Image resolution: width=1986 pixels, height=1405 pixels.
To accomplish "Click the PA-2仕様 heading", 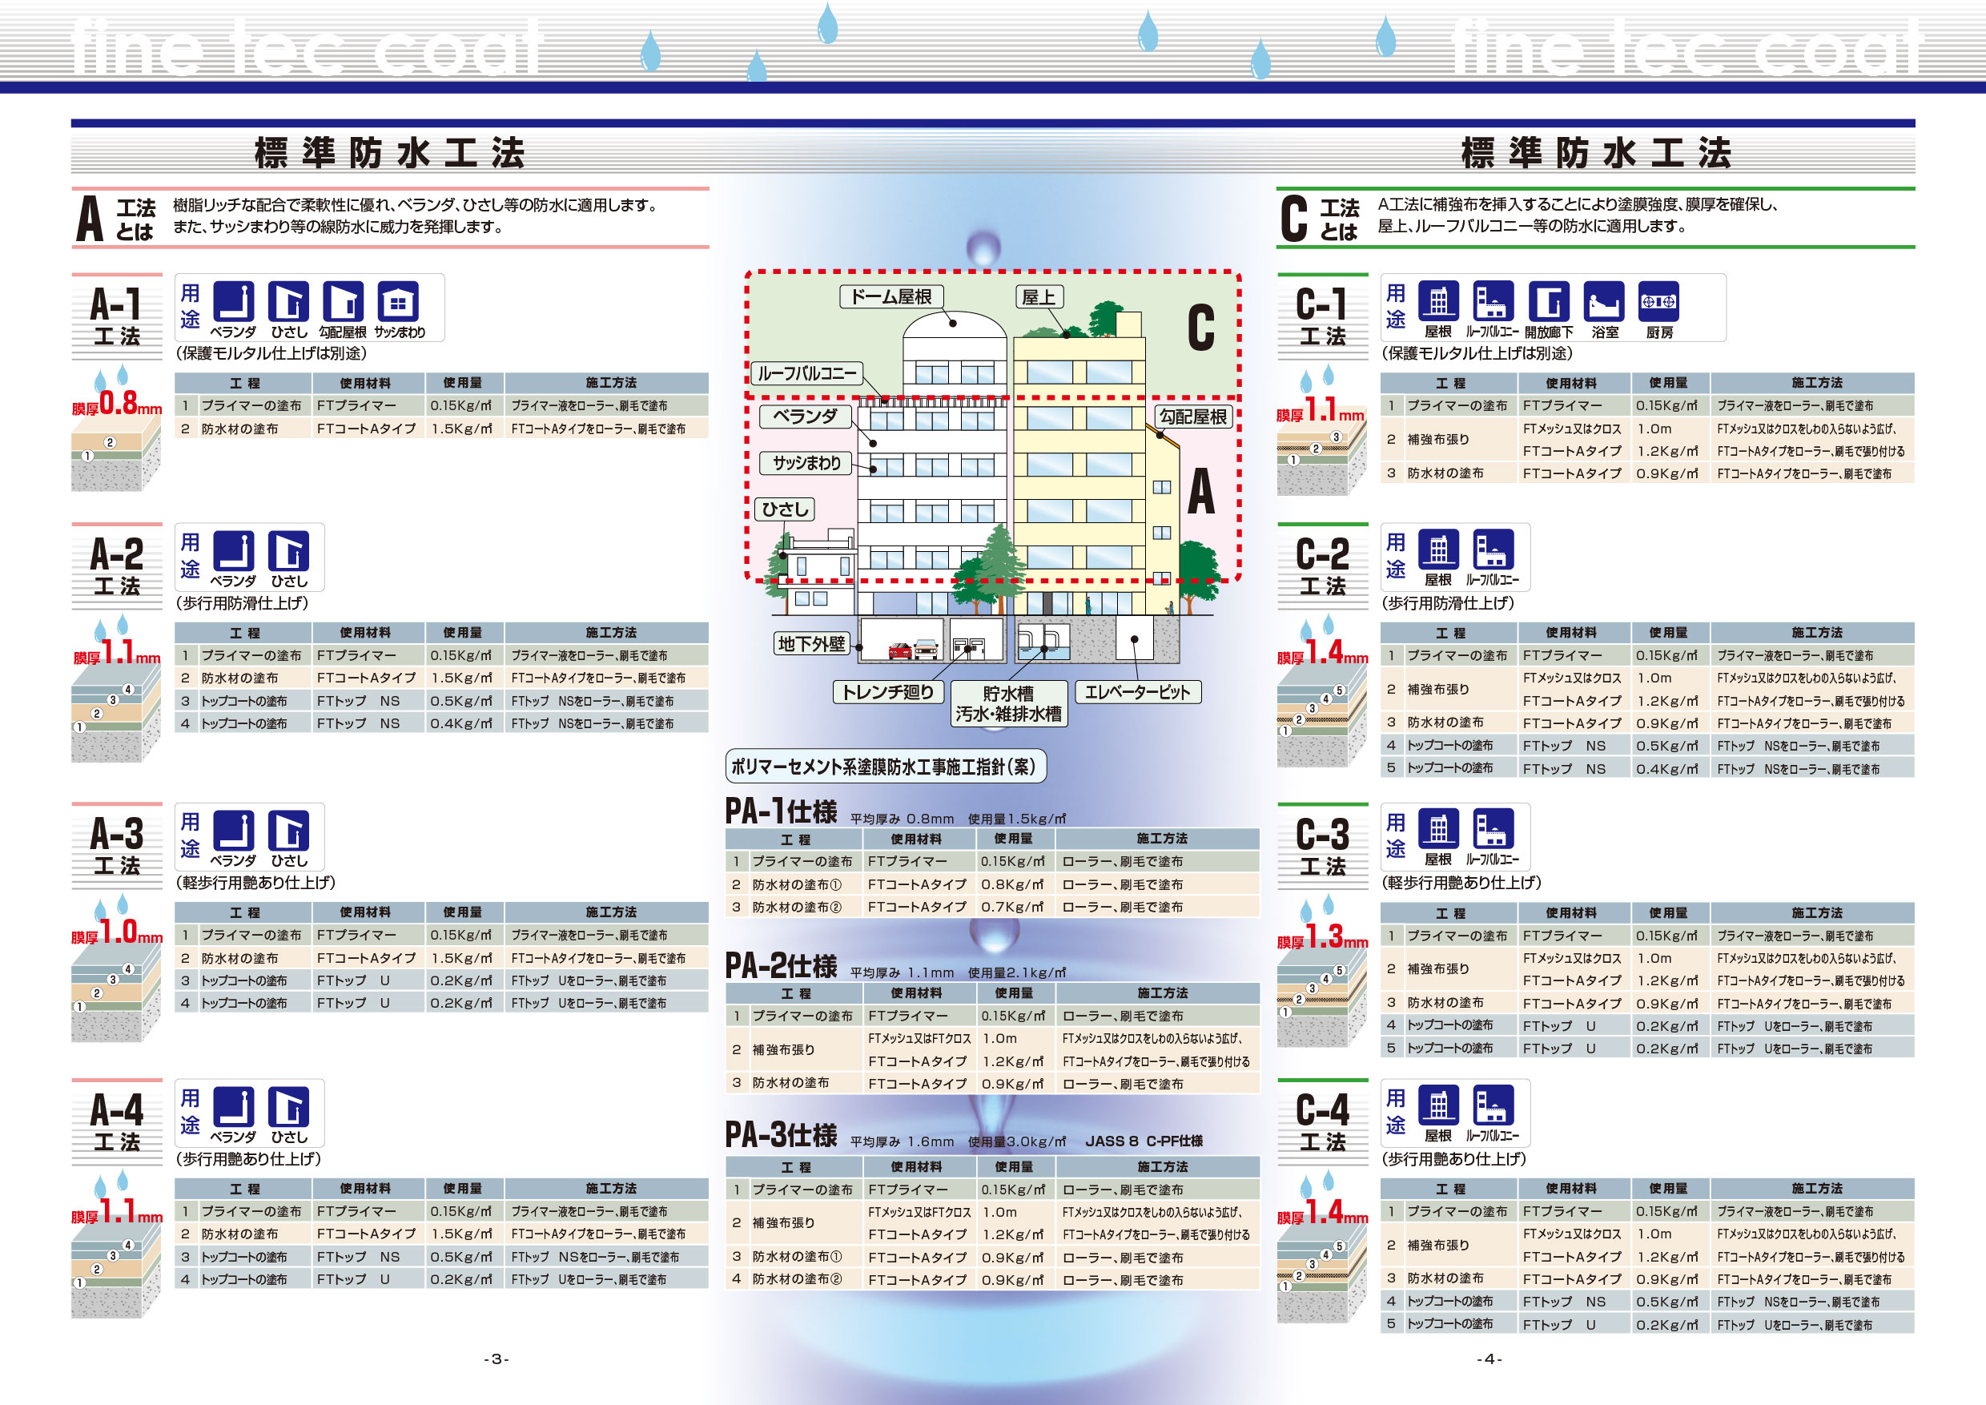I will (x=780, y=965).
